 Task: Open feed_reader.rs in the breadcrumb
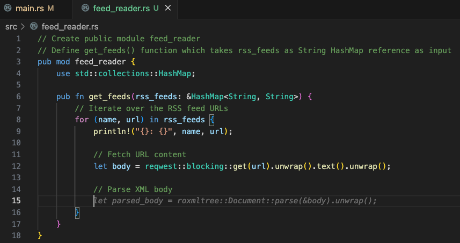pyautogui.click(x=70, y=27)
